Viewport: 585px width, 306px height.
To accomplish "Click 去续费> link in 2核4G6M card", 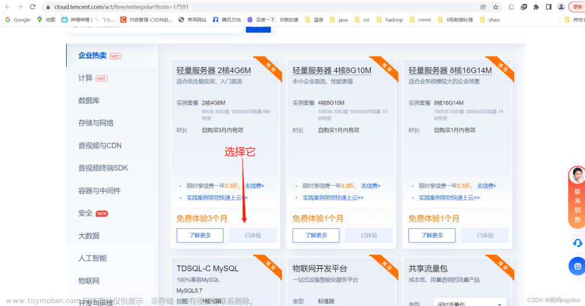I will (254, 186).
